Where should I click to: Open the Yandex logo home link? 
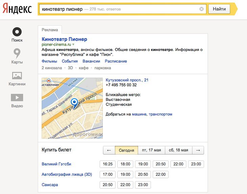point(17,9)
